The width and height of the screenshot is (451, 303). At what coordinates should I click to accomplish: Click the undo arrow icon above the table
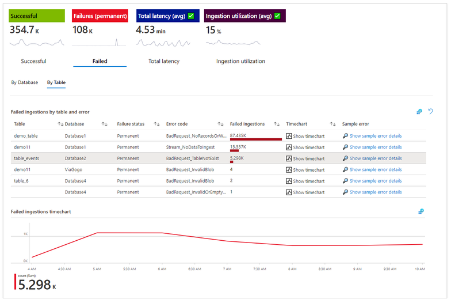coord(430,111)
